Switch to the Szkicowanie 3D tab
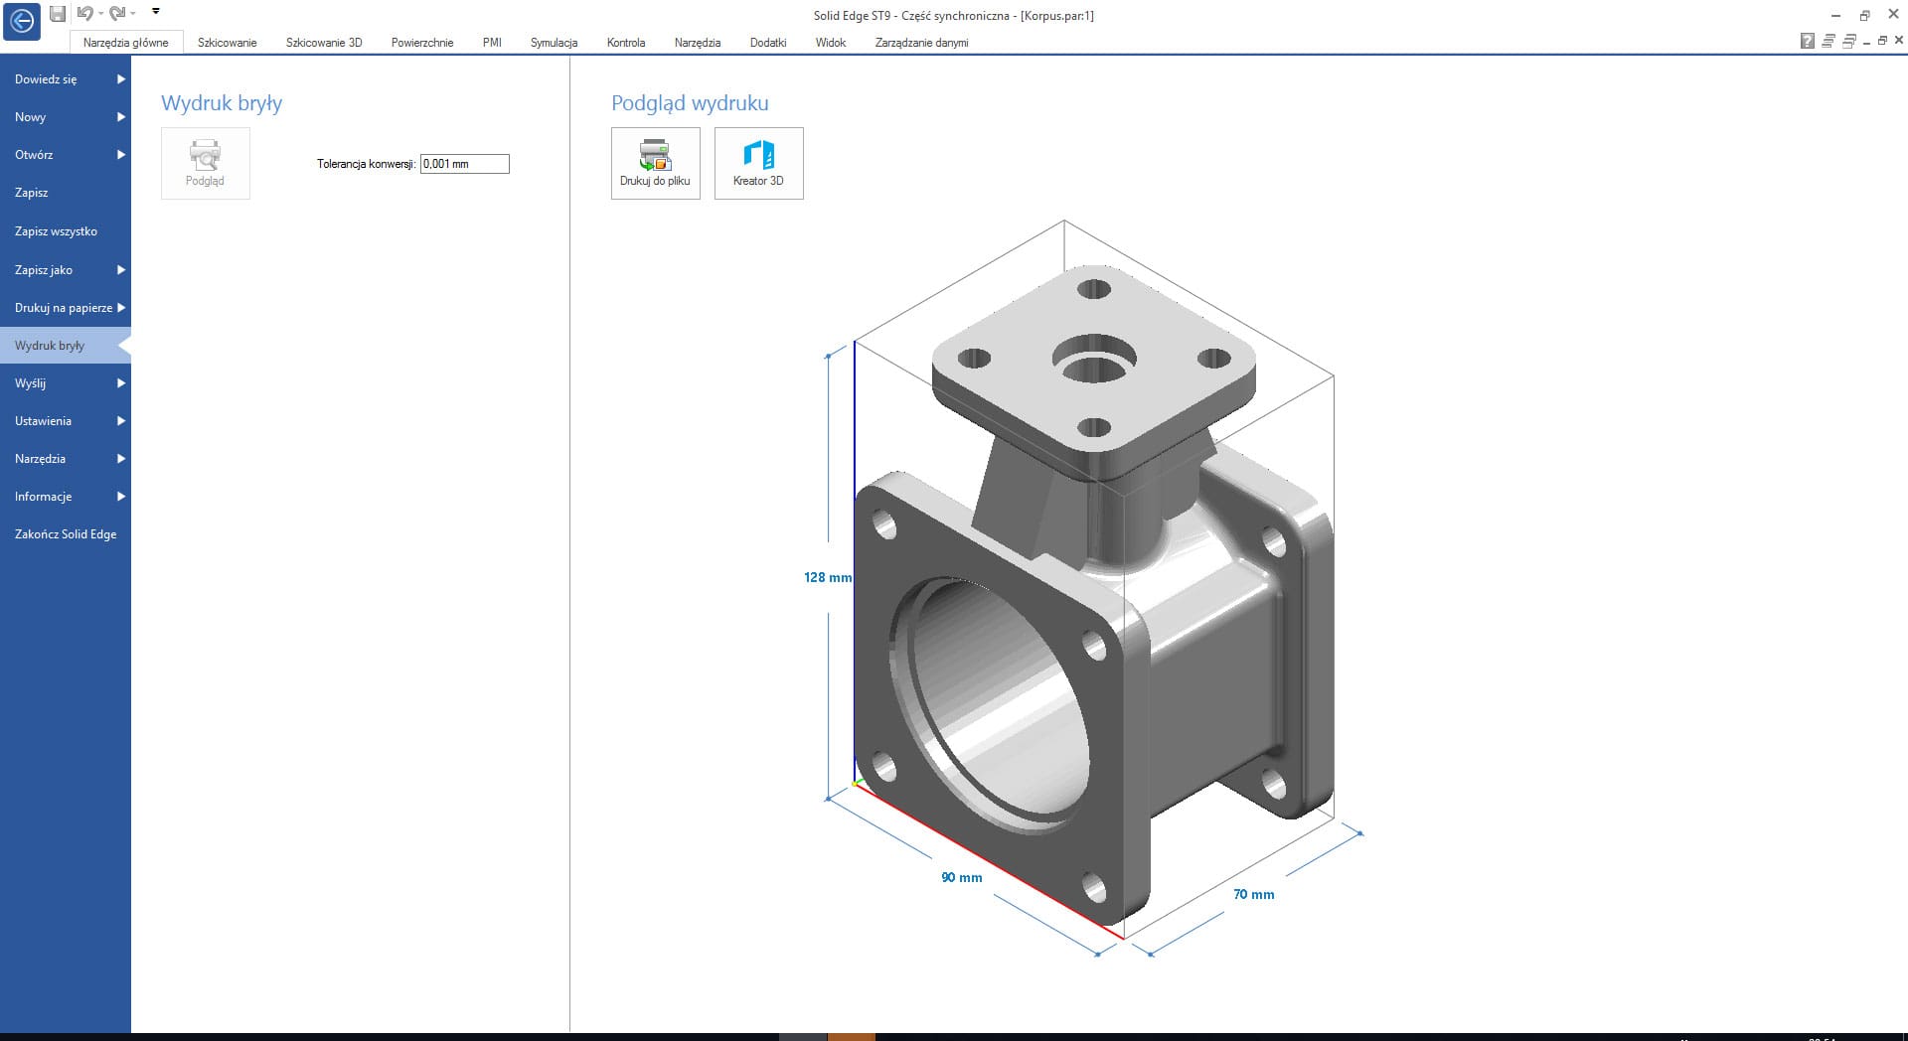Image resolution: width=1908 pixels, height=1041 pixels. click(x=324, y=43)
